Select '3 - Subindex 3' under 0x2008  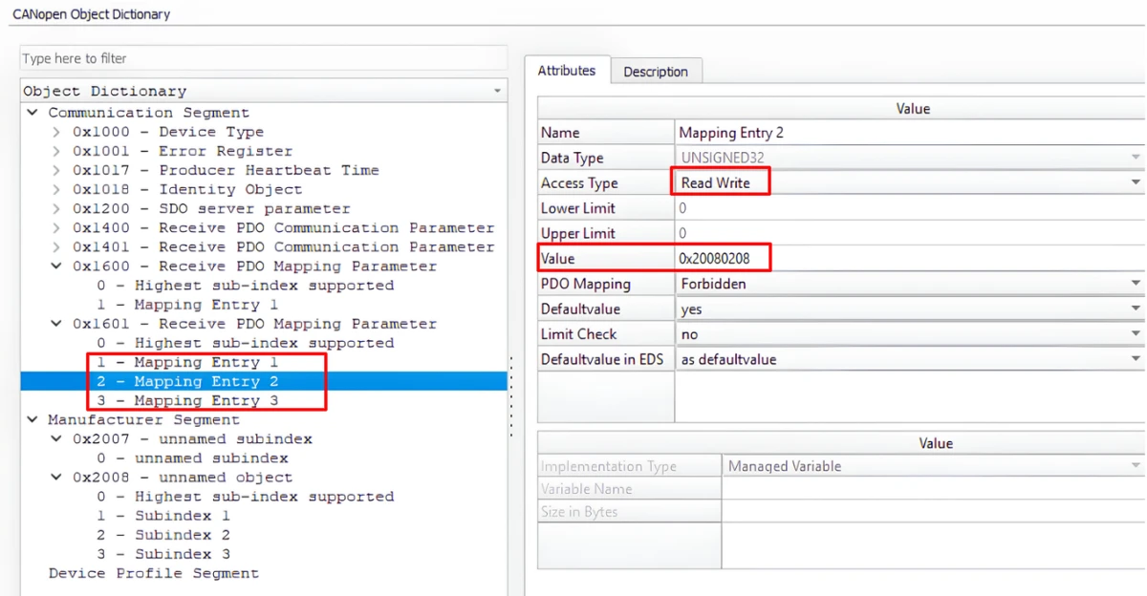(x=163, y=554)
